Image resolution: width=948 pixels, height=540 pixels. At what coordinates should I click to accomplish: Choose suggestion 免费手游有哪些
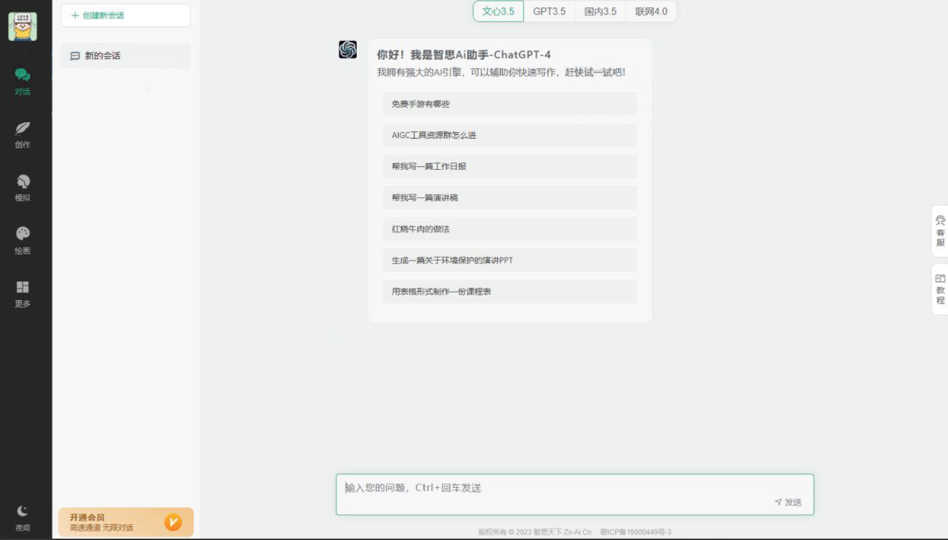tap(510, 104)
